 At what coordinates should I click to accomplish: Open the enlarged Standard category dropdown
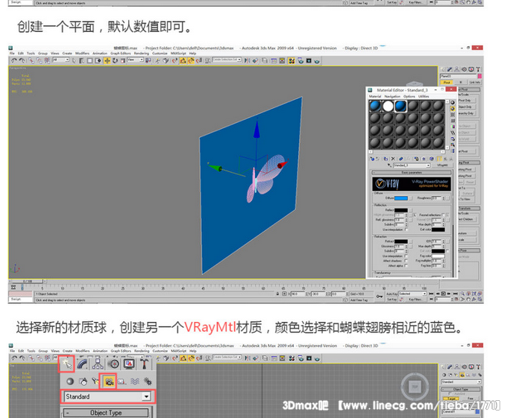click(107, 396)
